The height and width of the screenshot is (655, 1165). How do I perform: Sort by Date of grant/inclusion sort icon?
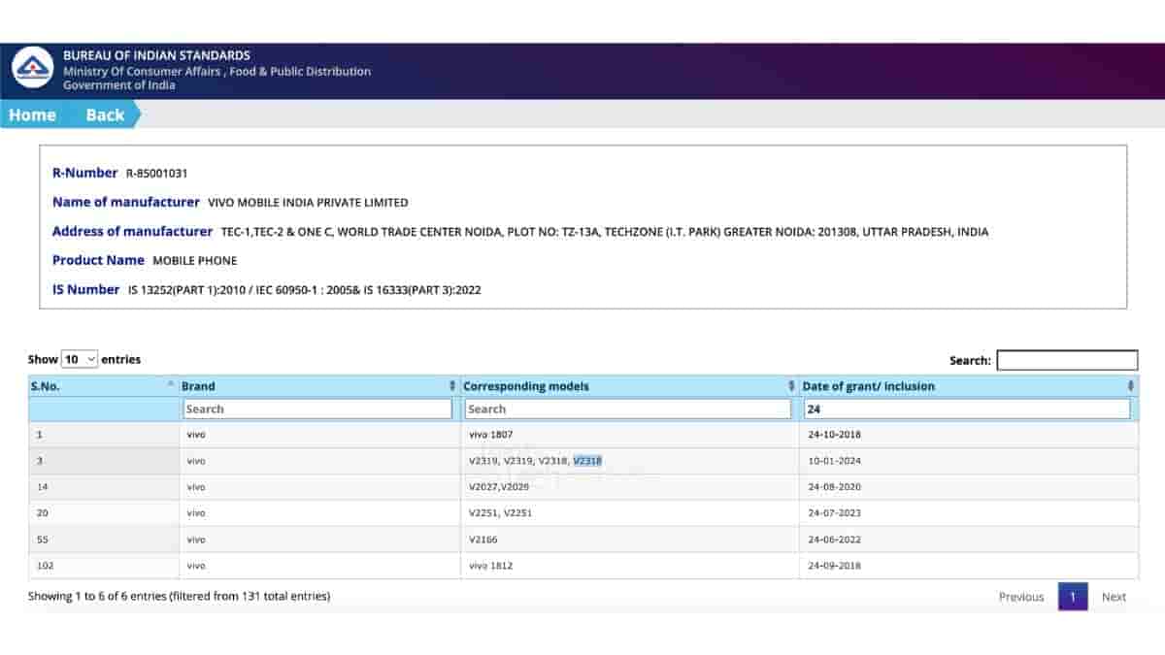(x=1130, y=386)
